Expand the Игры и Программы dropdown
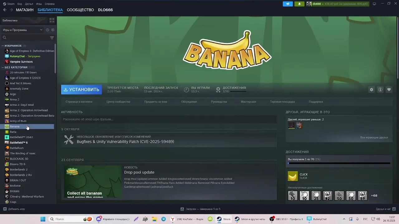Image resolution: width=399 pixels, height=224 pixels. coord(22,30)
